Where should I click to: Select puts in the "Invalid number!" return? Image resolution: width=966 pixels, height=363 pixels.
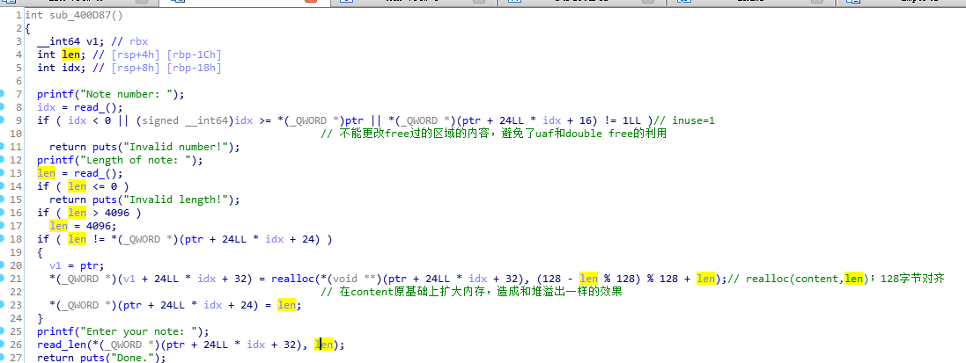100,147
